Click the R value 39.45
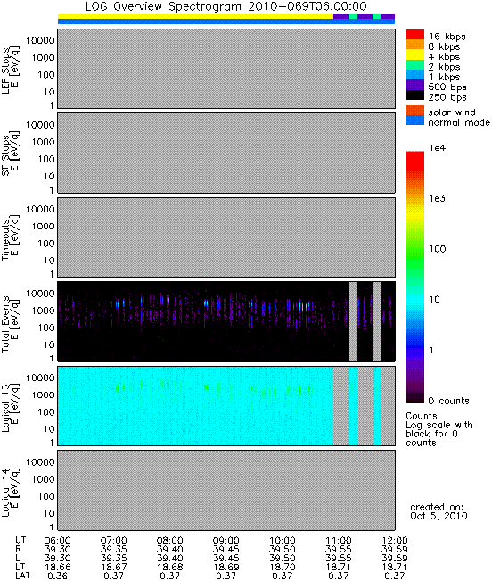The image size is (492, 581). pyautogui.click(x=226, y=549)
